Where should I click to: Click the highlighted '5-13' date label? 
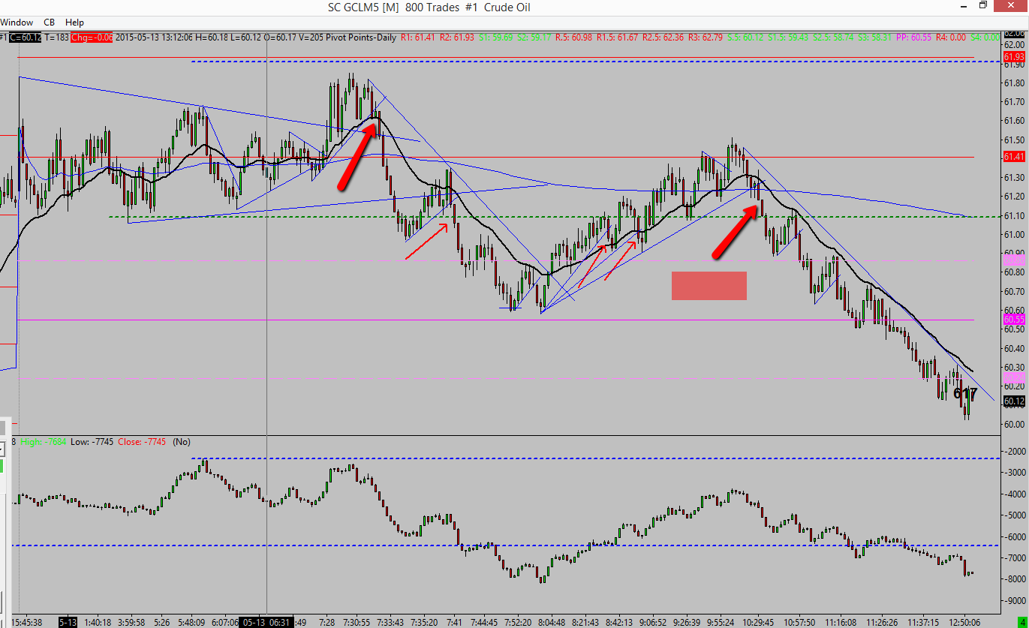click(68, 622)
